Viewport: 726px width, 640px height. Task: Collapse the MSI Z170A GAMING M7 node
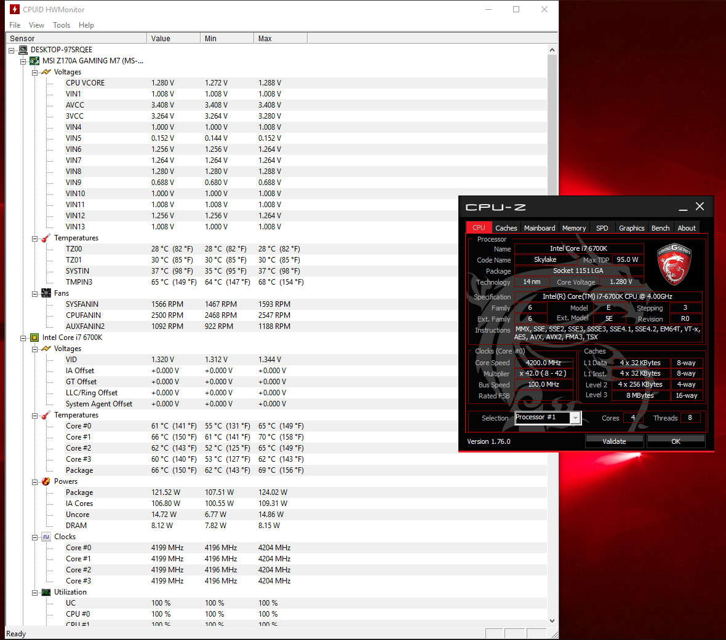tap(23, 61)
